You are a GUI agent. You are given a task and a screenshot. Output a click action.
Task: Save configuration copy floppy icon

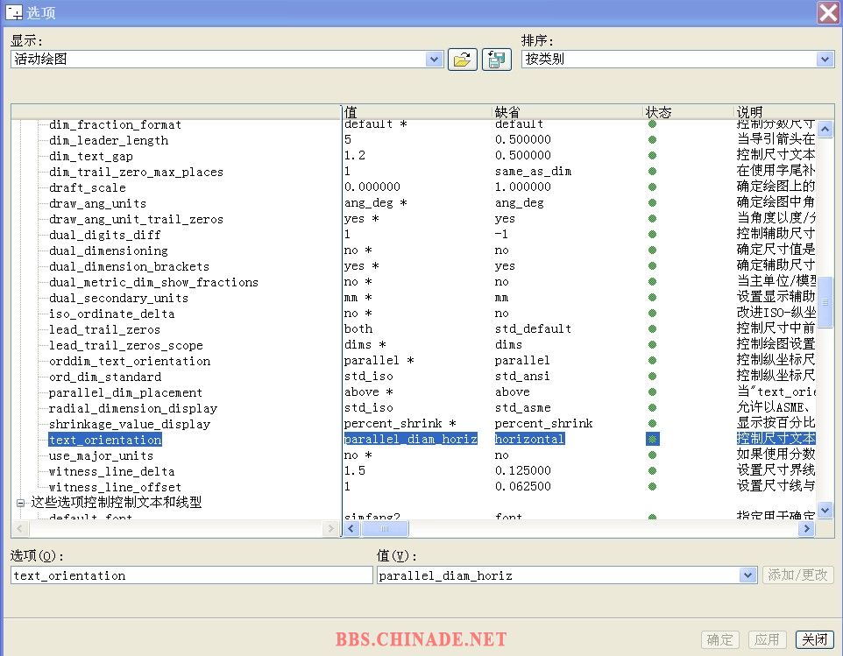(x=497, y=59)
